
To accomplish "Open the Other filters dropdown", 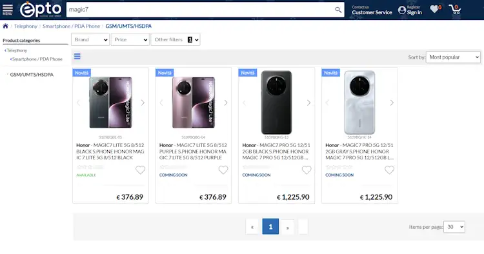I will 176,39.
